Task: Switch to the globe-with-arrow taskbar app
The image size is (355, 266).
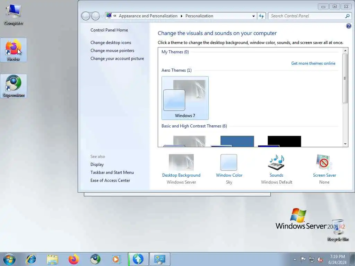Action: [x=138, y=259]
